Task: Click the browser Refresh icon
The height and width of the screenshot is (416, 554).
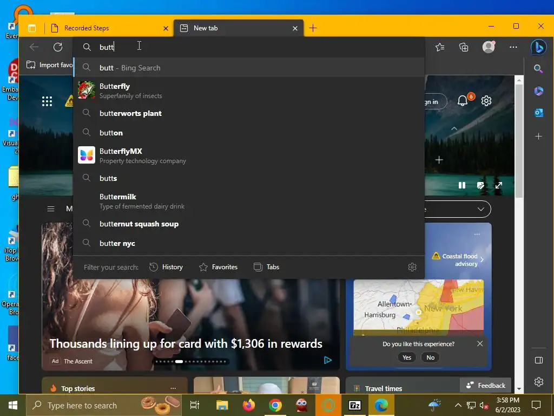Action: [x=58, y=47]
